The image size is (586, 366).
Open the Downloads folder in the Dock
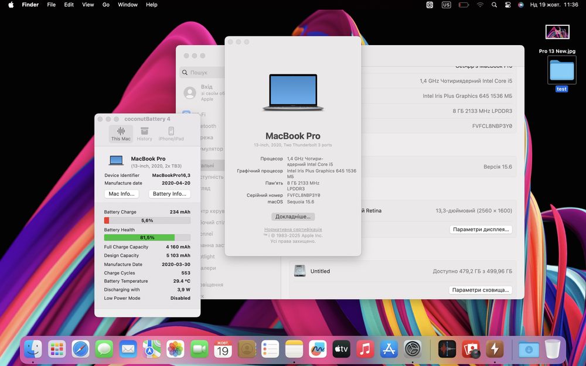pos(529,349)
